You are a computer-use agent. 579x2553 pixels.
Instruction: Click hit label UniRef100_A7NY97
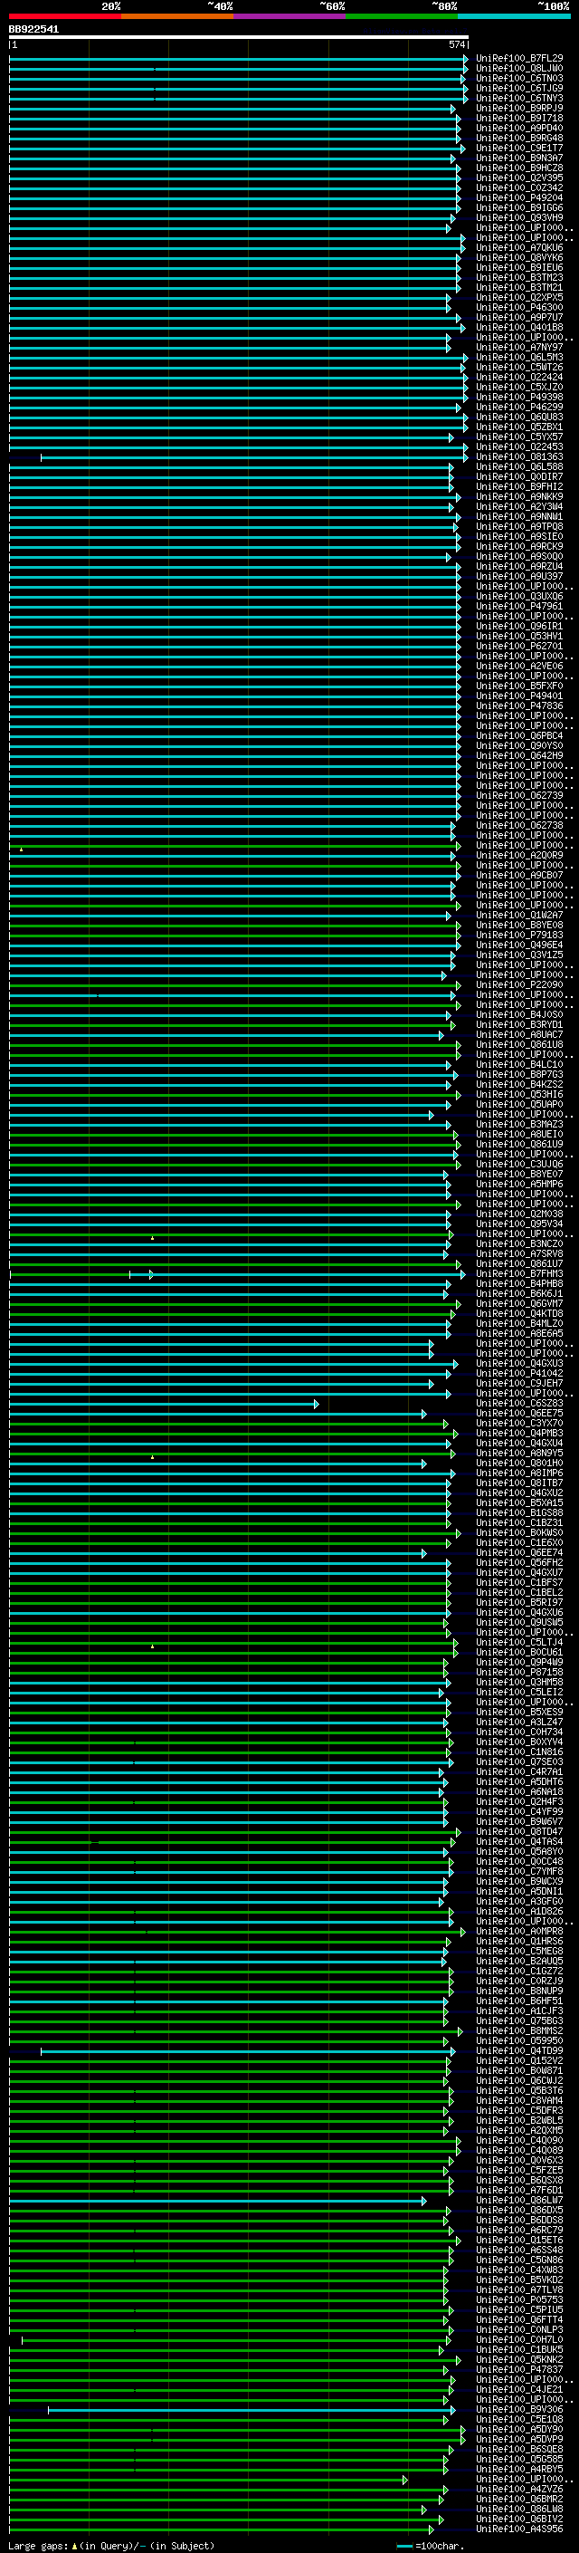point(518,347)
